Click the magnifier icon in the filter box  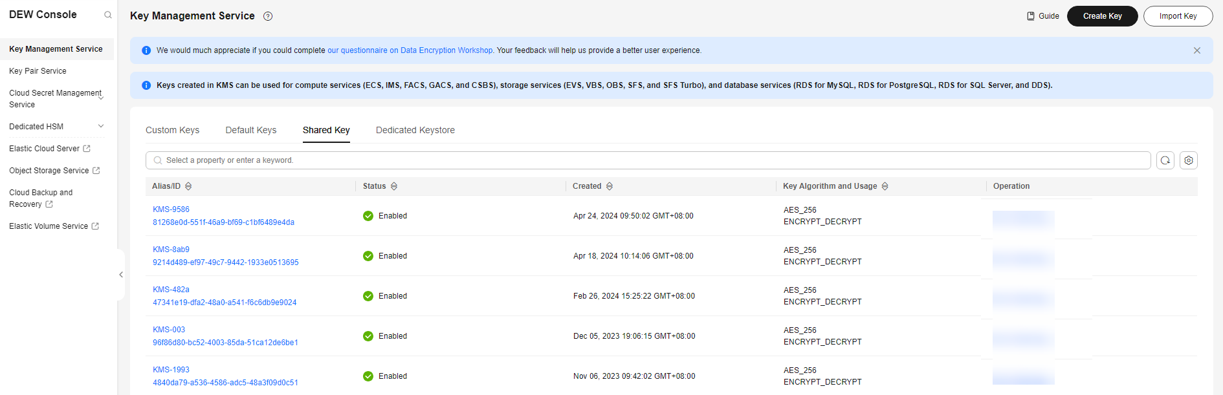point(158,160)
